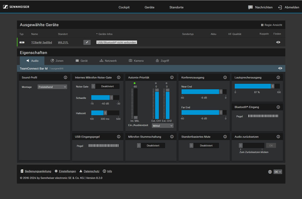Click the Bluetooth-Eingang Pegel meter

pyautogui.click(x=263, y=116)
